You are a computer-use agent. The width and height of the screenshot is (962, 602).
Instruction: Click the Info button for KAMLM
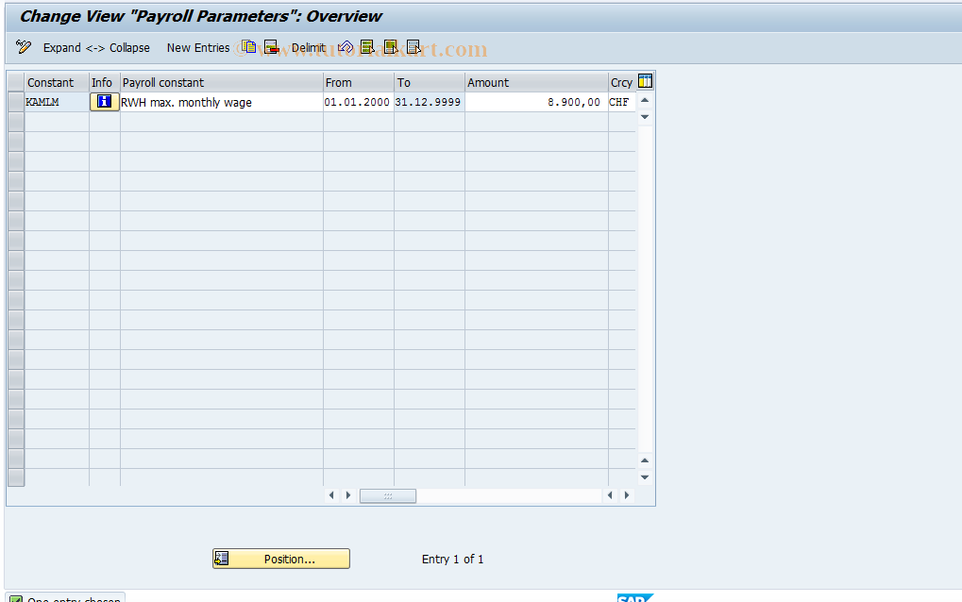pos(104,102)
